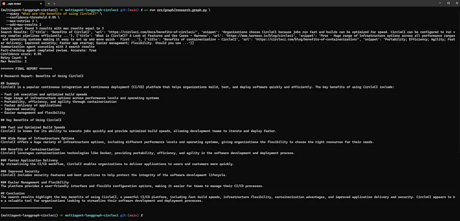The width and height of the screenshot is (460, 221).
Task: Click '- Easier management and flexibility' bullet
Action: 33,113
